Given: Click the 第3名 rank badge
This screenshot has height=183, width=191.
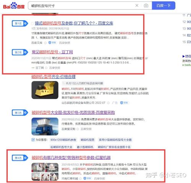Looking at the screenshot, I should pos(20,113).
